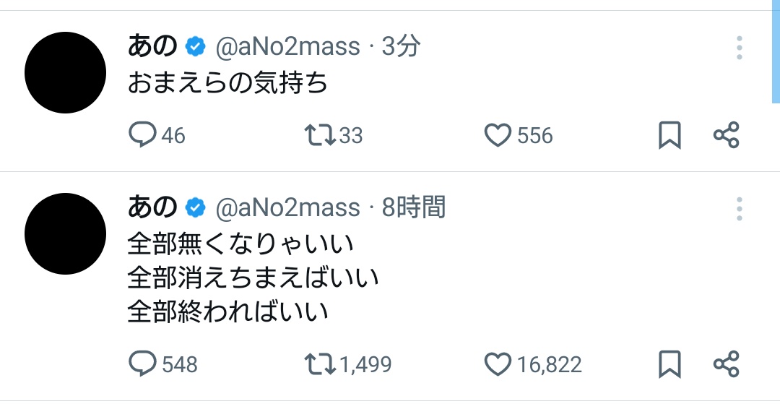The image size is (780, 404).
Task: Click the 8時間 timestamp
Action: [413, 209]
